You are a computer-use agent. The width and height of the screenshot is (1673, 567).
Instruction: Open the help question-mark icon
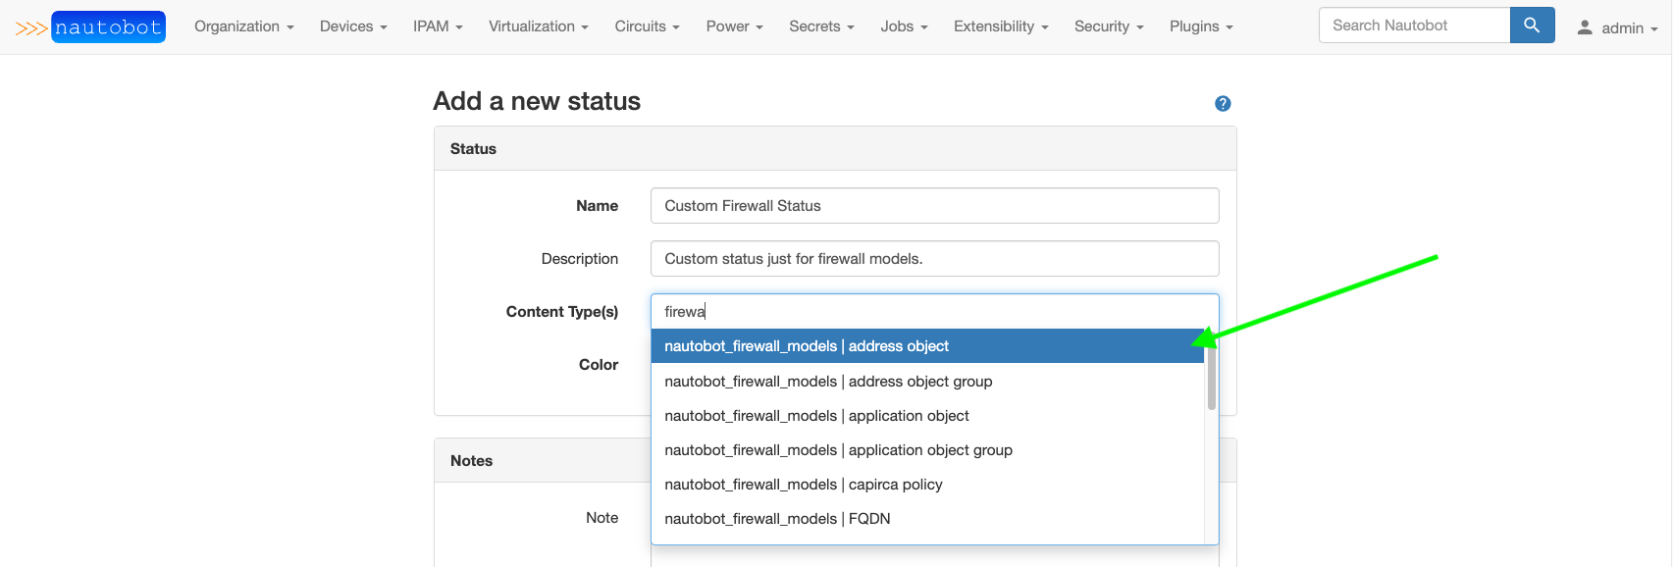click(x=1223, y=103)
